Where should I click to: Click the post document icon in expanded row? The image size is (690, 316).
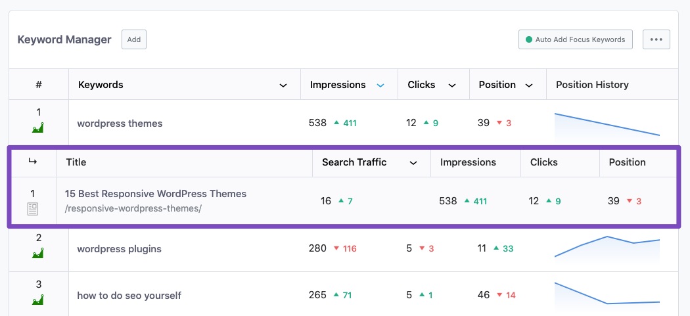tap(32, 209)
